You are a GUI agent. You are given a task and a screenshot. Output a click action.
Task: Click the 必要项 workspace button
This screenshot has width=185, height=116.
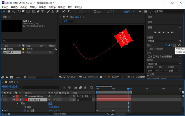point(127,12)
